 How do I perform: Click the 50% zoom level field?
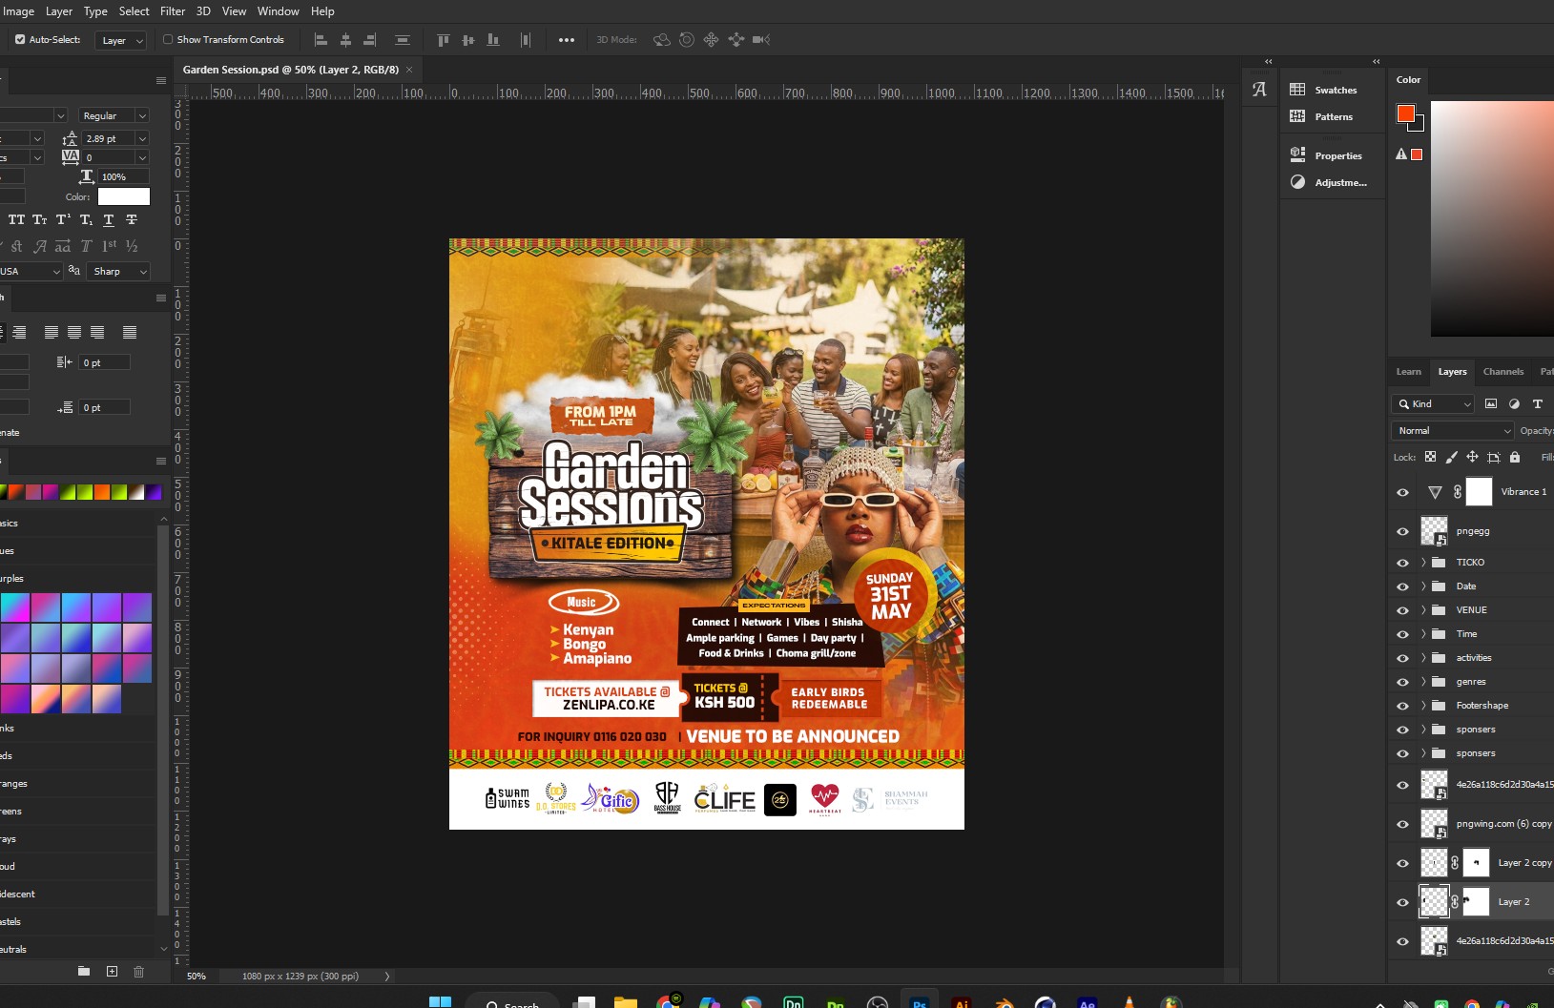197,977
